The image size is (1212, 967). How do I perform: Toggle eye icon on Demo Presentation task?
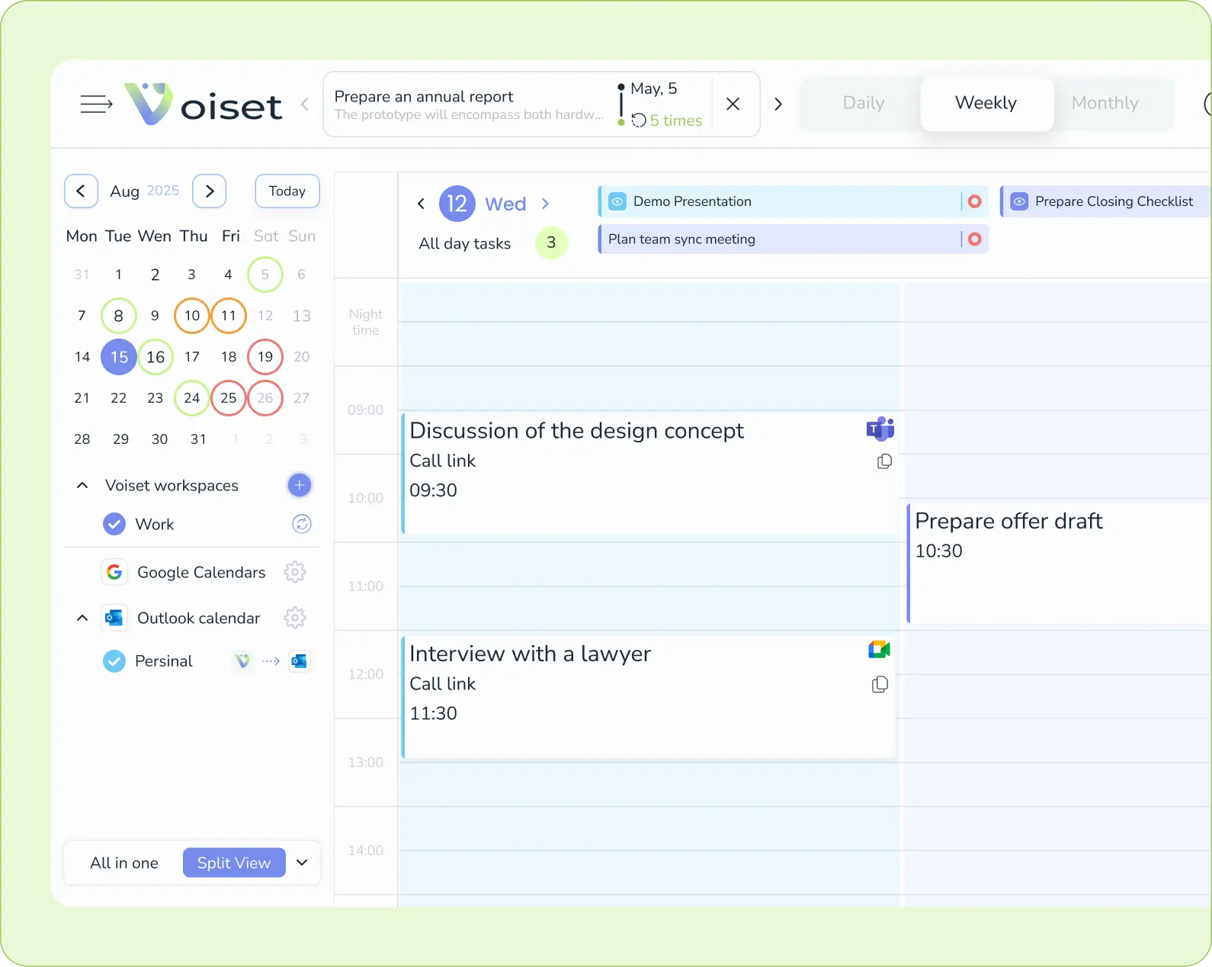[x=617, y=201]
